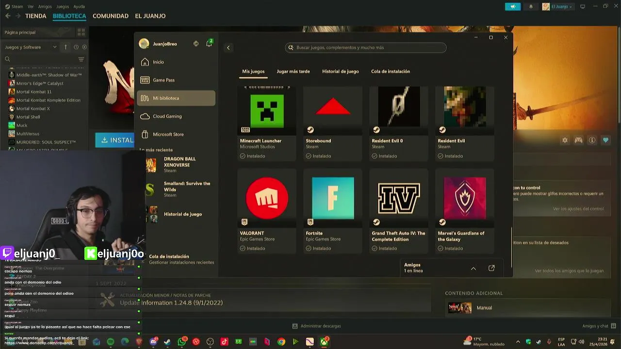Open COMUNIDAD in Steam navigation
Screen dimensions: 621x349
[111, 16]
